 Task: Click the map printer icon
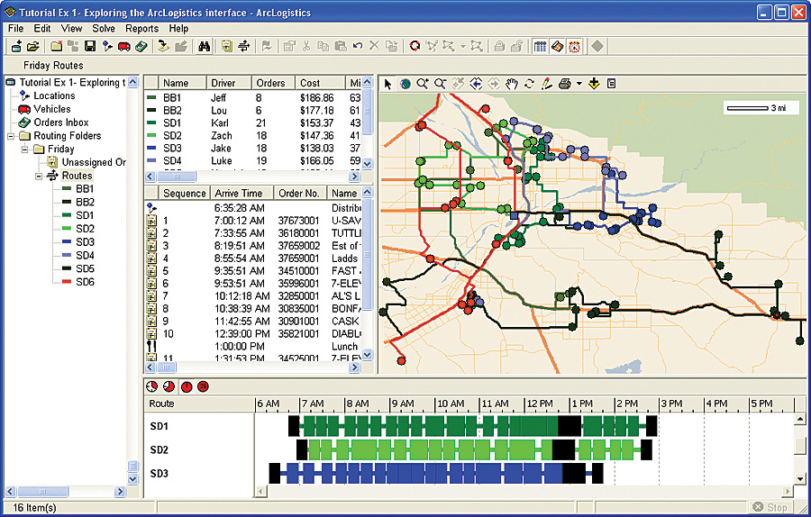[x=565, y=84]
